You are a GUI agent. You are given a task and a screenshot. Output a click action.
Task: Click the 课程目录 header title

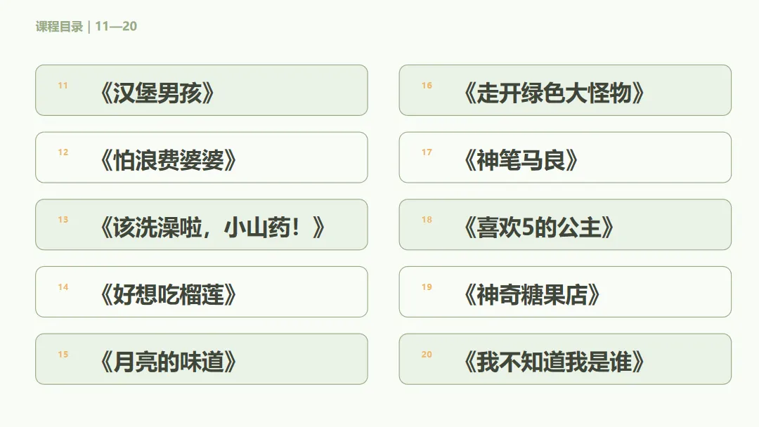60,27
